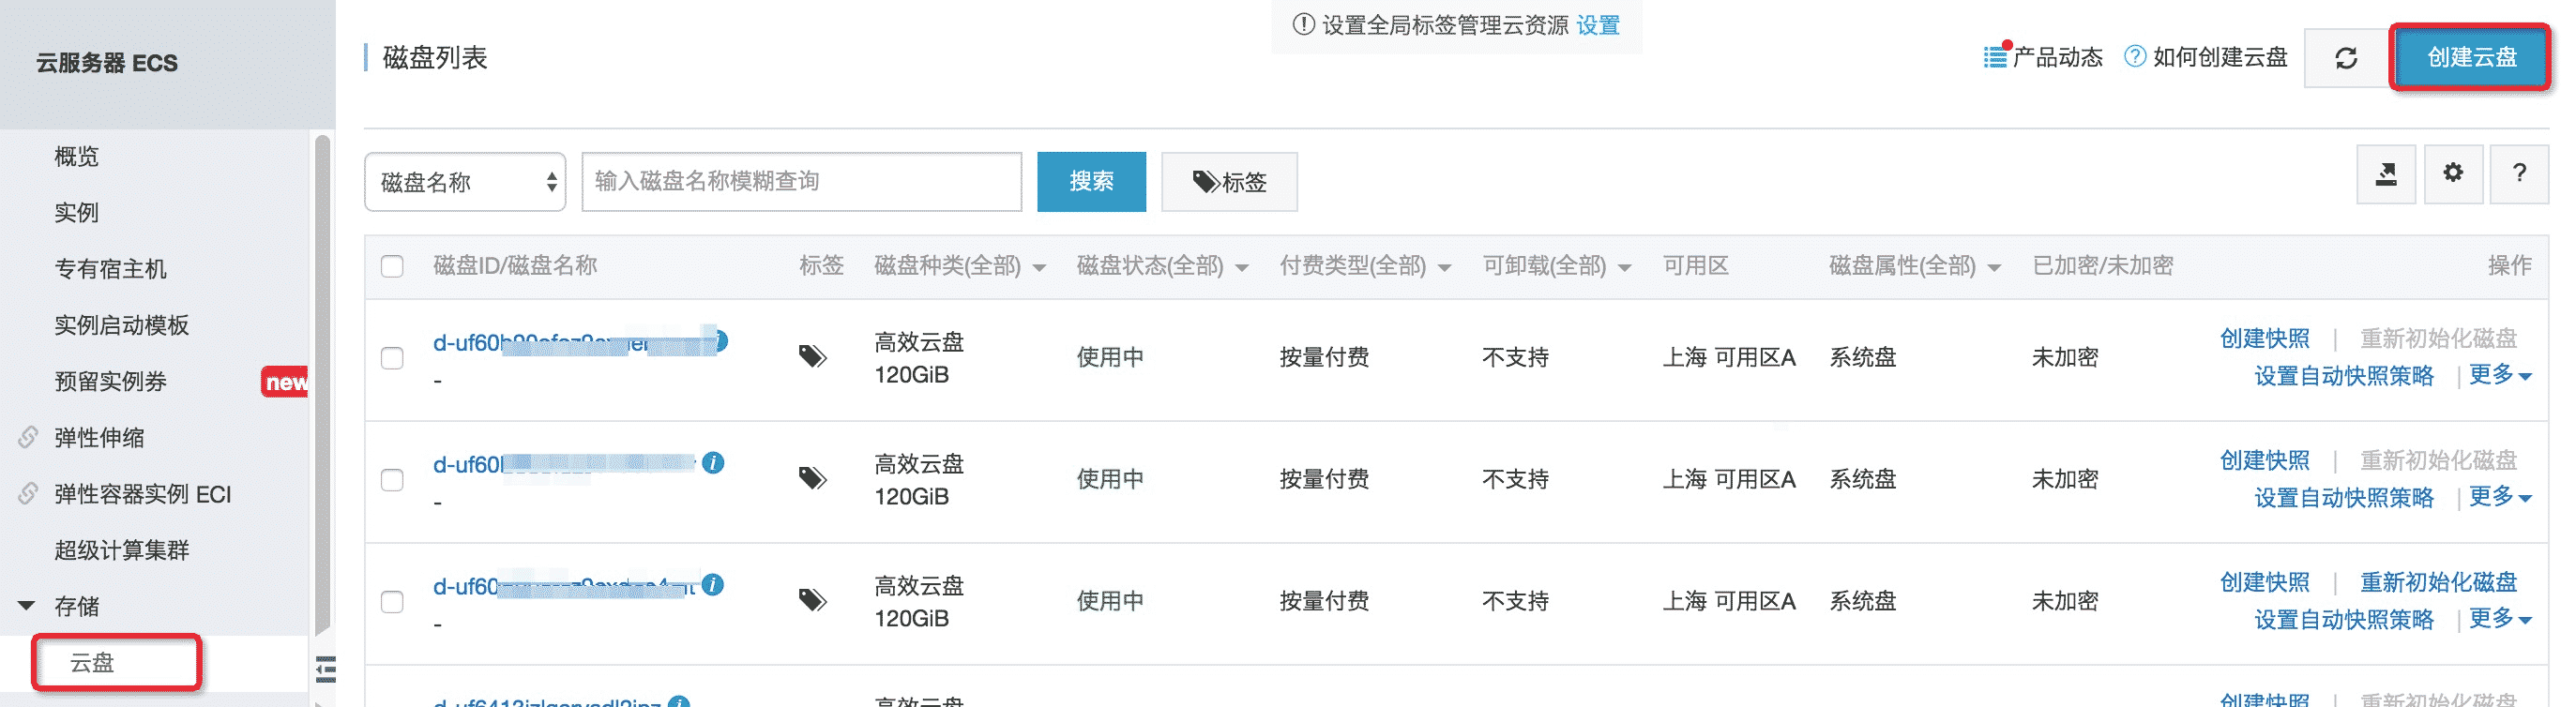
Task: Click 创建快照 link in second row
Action: point(2264,460)
